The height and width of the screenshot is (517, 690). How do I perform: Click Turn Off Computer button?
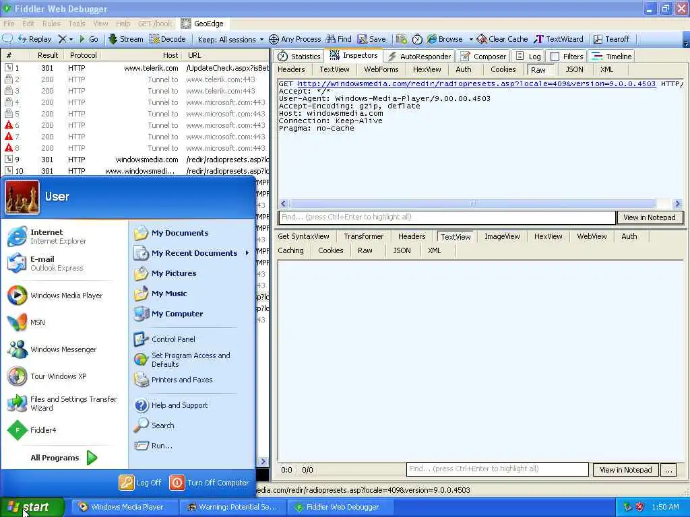point(209,483)
